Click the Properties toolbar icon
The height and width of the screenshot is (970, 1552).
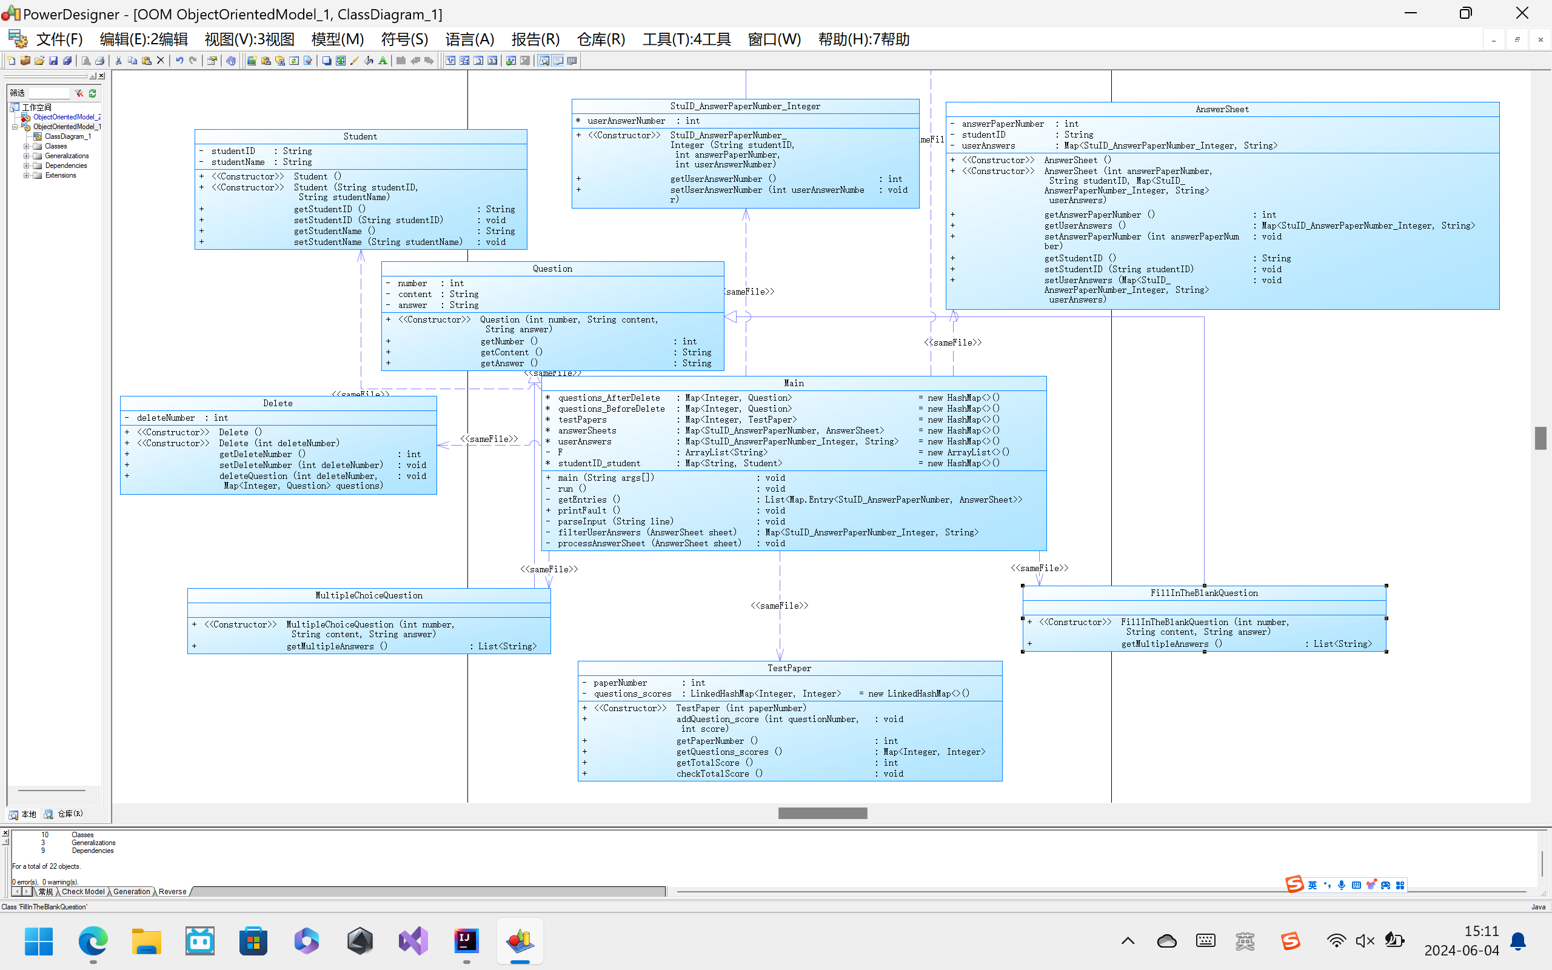pyautogui.click(x=212, y=61)
